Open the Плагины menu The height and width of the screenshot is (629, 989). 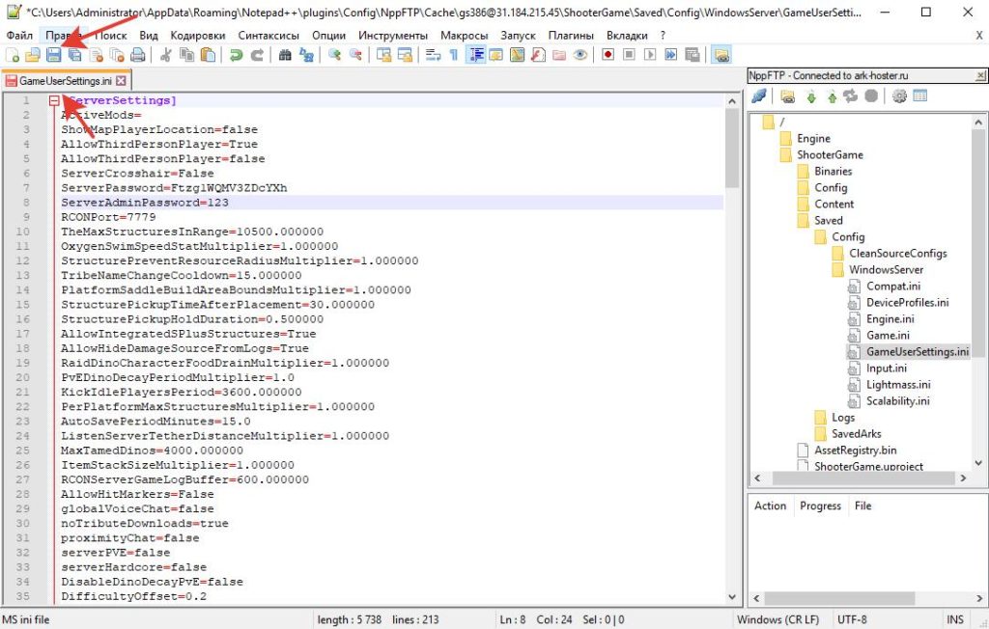coord(571,36)
